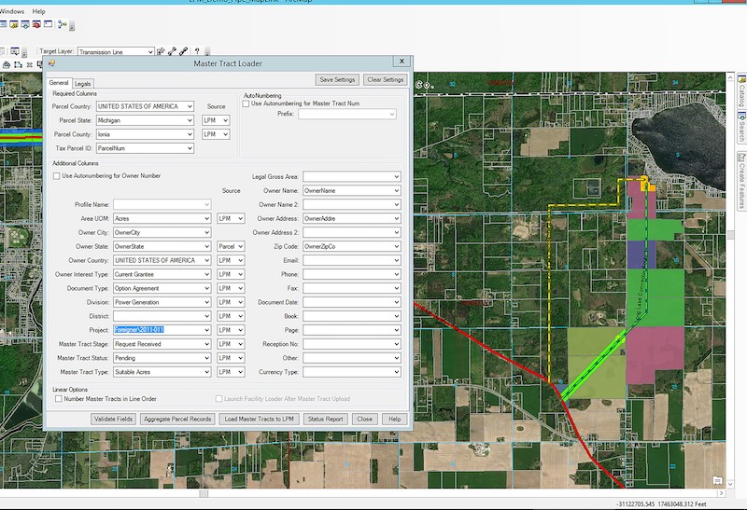Click the Master Tract Loader title bar icon
Viewport: 747px width, 510px height.
tap(52, 63)
